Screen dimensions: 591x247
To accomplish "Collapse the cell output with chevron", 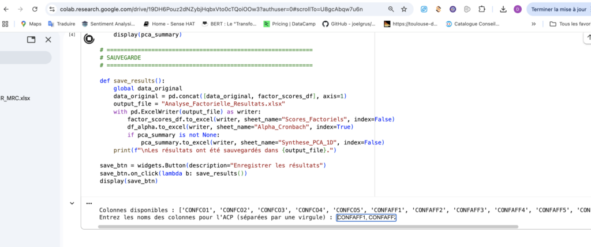I will click(72, 203).
